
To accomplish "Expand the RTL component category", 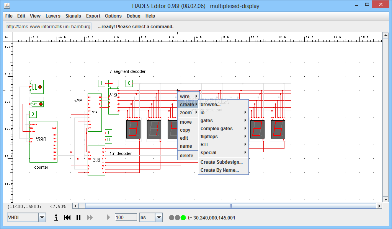I will pyautogui.click(x=223, y=145).
